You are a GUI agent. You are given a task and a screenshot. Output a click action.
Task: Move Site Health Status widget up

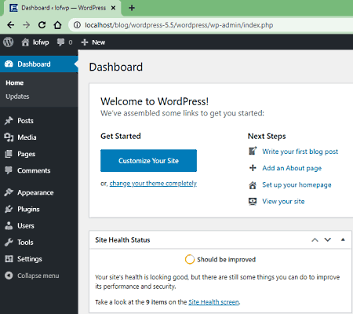coord(315,239)
